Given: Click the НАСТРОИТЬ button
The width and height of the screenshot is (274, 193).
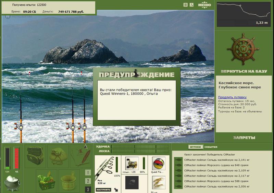Looking at the screenshot, I should (103, 190).
